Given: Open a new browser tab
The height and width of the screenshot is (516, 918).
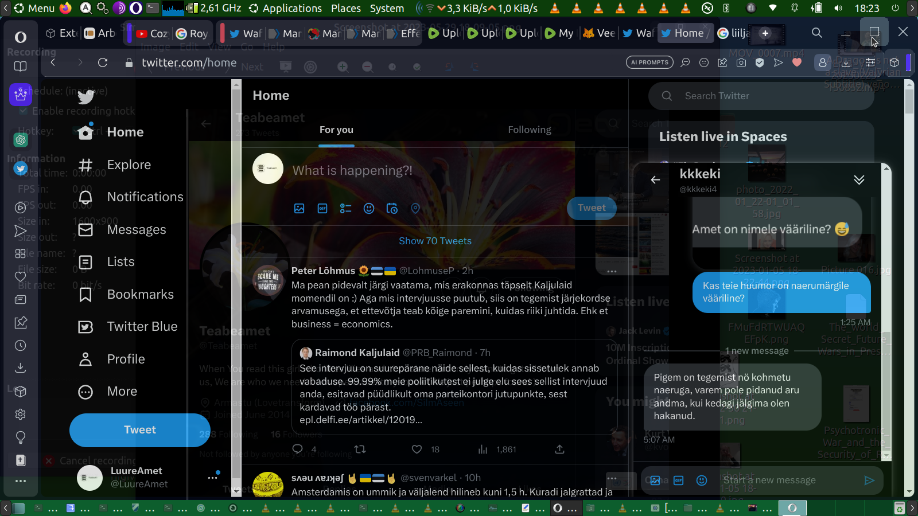Looking at the screenshot, I should point(765,33).
